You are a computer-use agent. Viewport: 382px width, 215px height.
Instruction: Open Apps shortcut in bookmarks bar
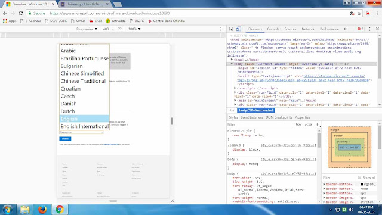coord(10,21)
